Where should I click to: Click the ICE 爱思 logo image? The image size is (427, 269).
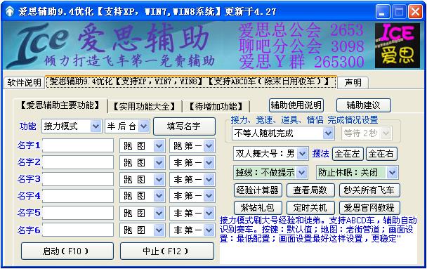tap(398, 46)
